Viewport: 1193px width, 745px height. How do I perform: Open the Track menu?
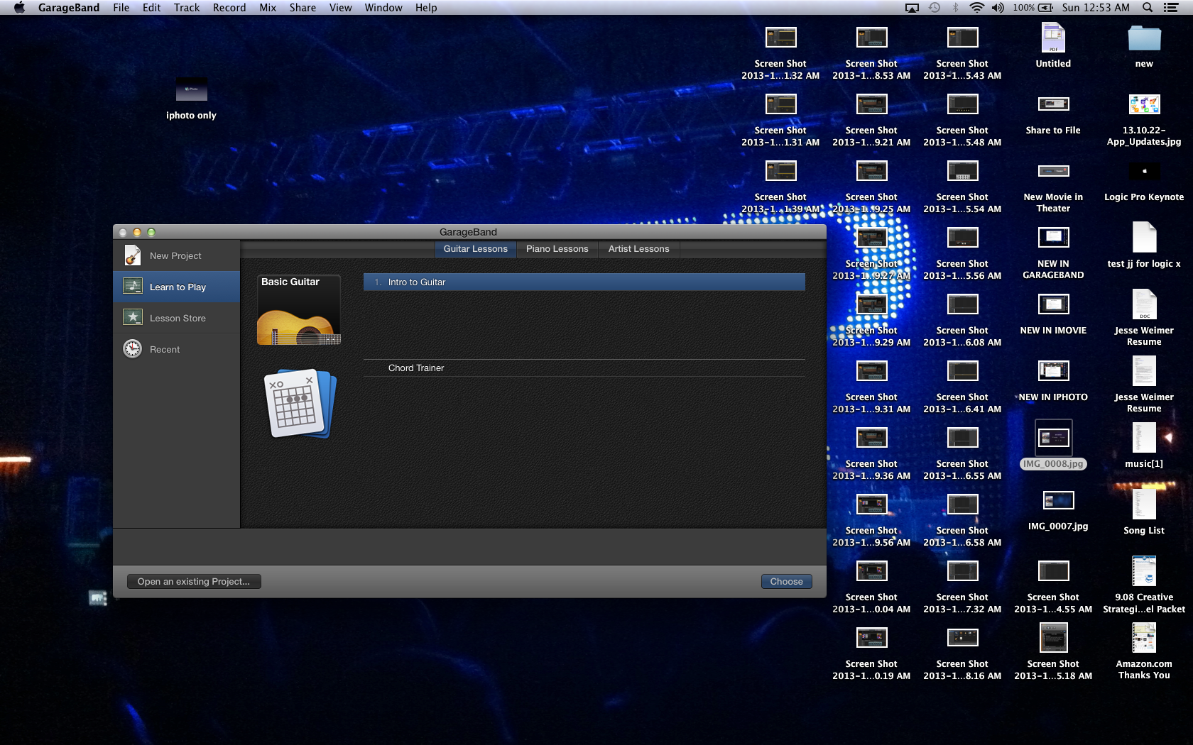coord(187,8)
